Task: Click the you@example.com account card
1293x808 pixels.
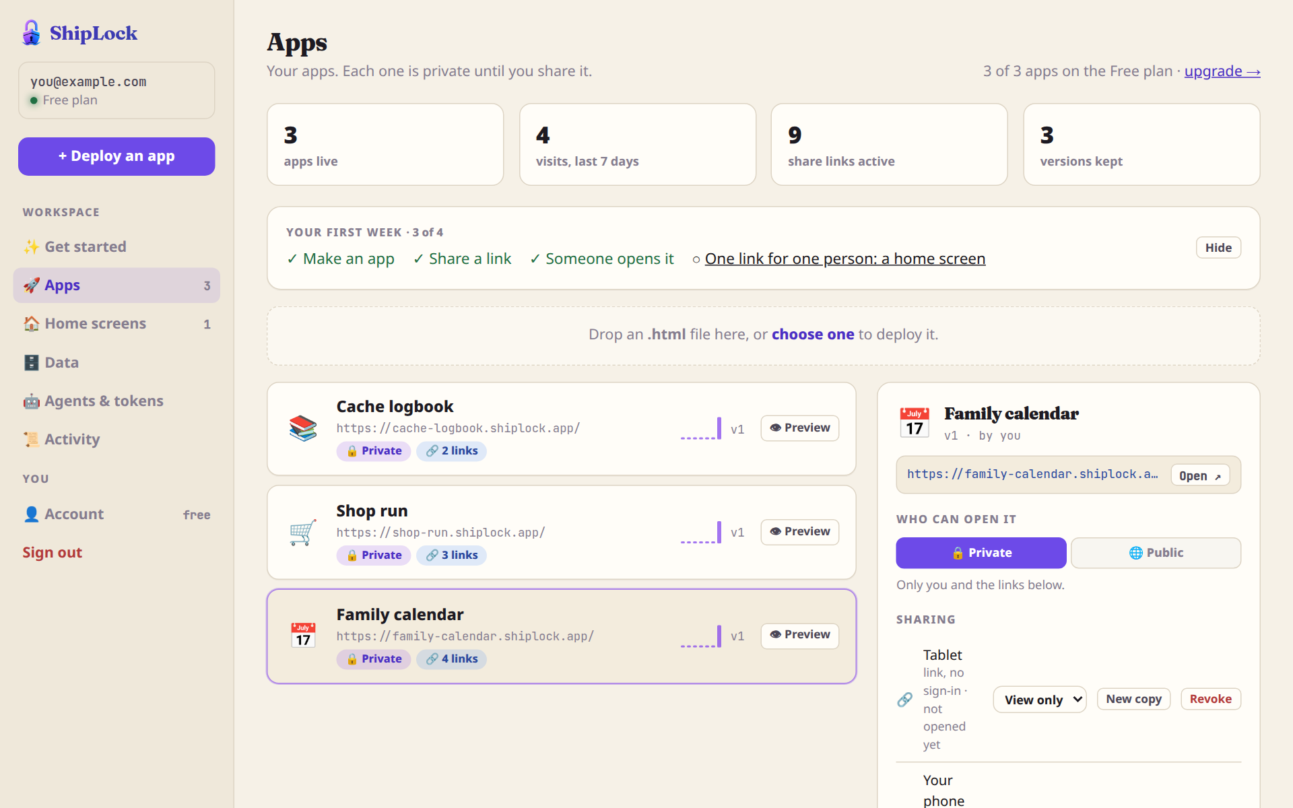Action: (117, 90)
